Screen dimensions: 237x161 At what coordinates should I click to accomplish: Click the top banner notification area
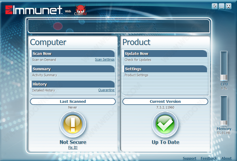click(x=118, y=26)
